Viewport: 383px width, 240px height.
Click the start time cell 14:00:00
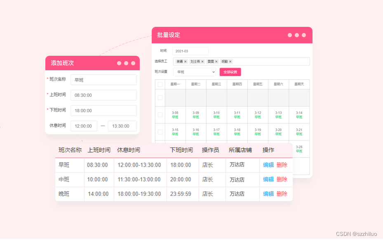coord(98,194)
